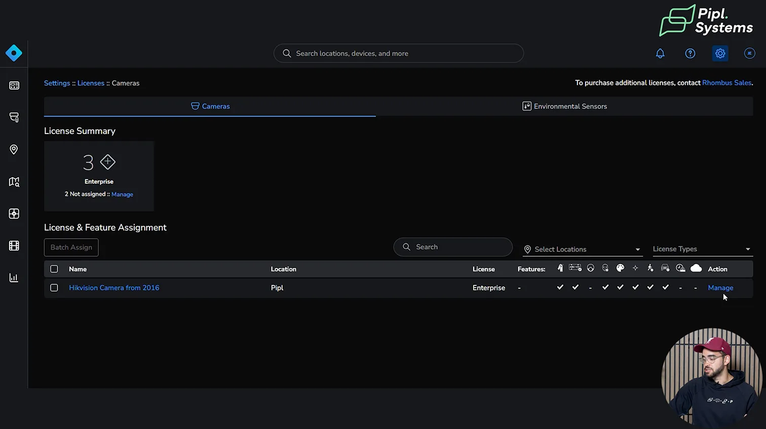Viewport: 766px width, 429px height.
Task: Click Manage for the Hikvision Camera row
Action: 720,288
